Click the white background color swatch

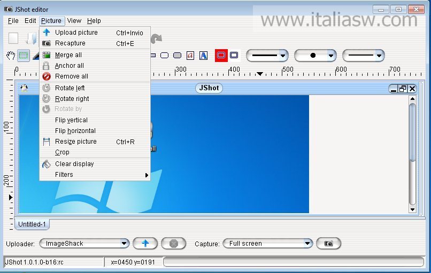[x=234, y=55]
